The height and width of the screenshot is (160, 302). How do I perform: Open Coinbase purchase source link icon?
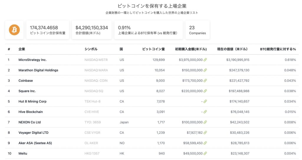[205, 81]
